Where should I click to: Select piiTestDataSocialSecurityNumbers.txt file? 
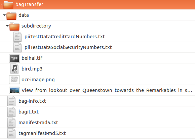(68, 47)
